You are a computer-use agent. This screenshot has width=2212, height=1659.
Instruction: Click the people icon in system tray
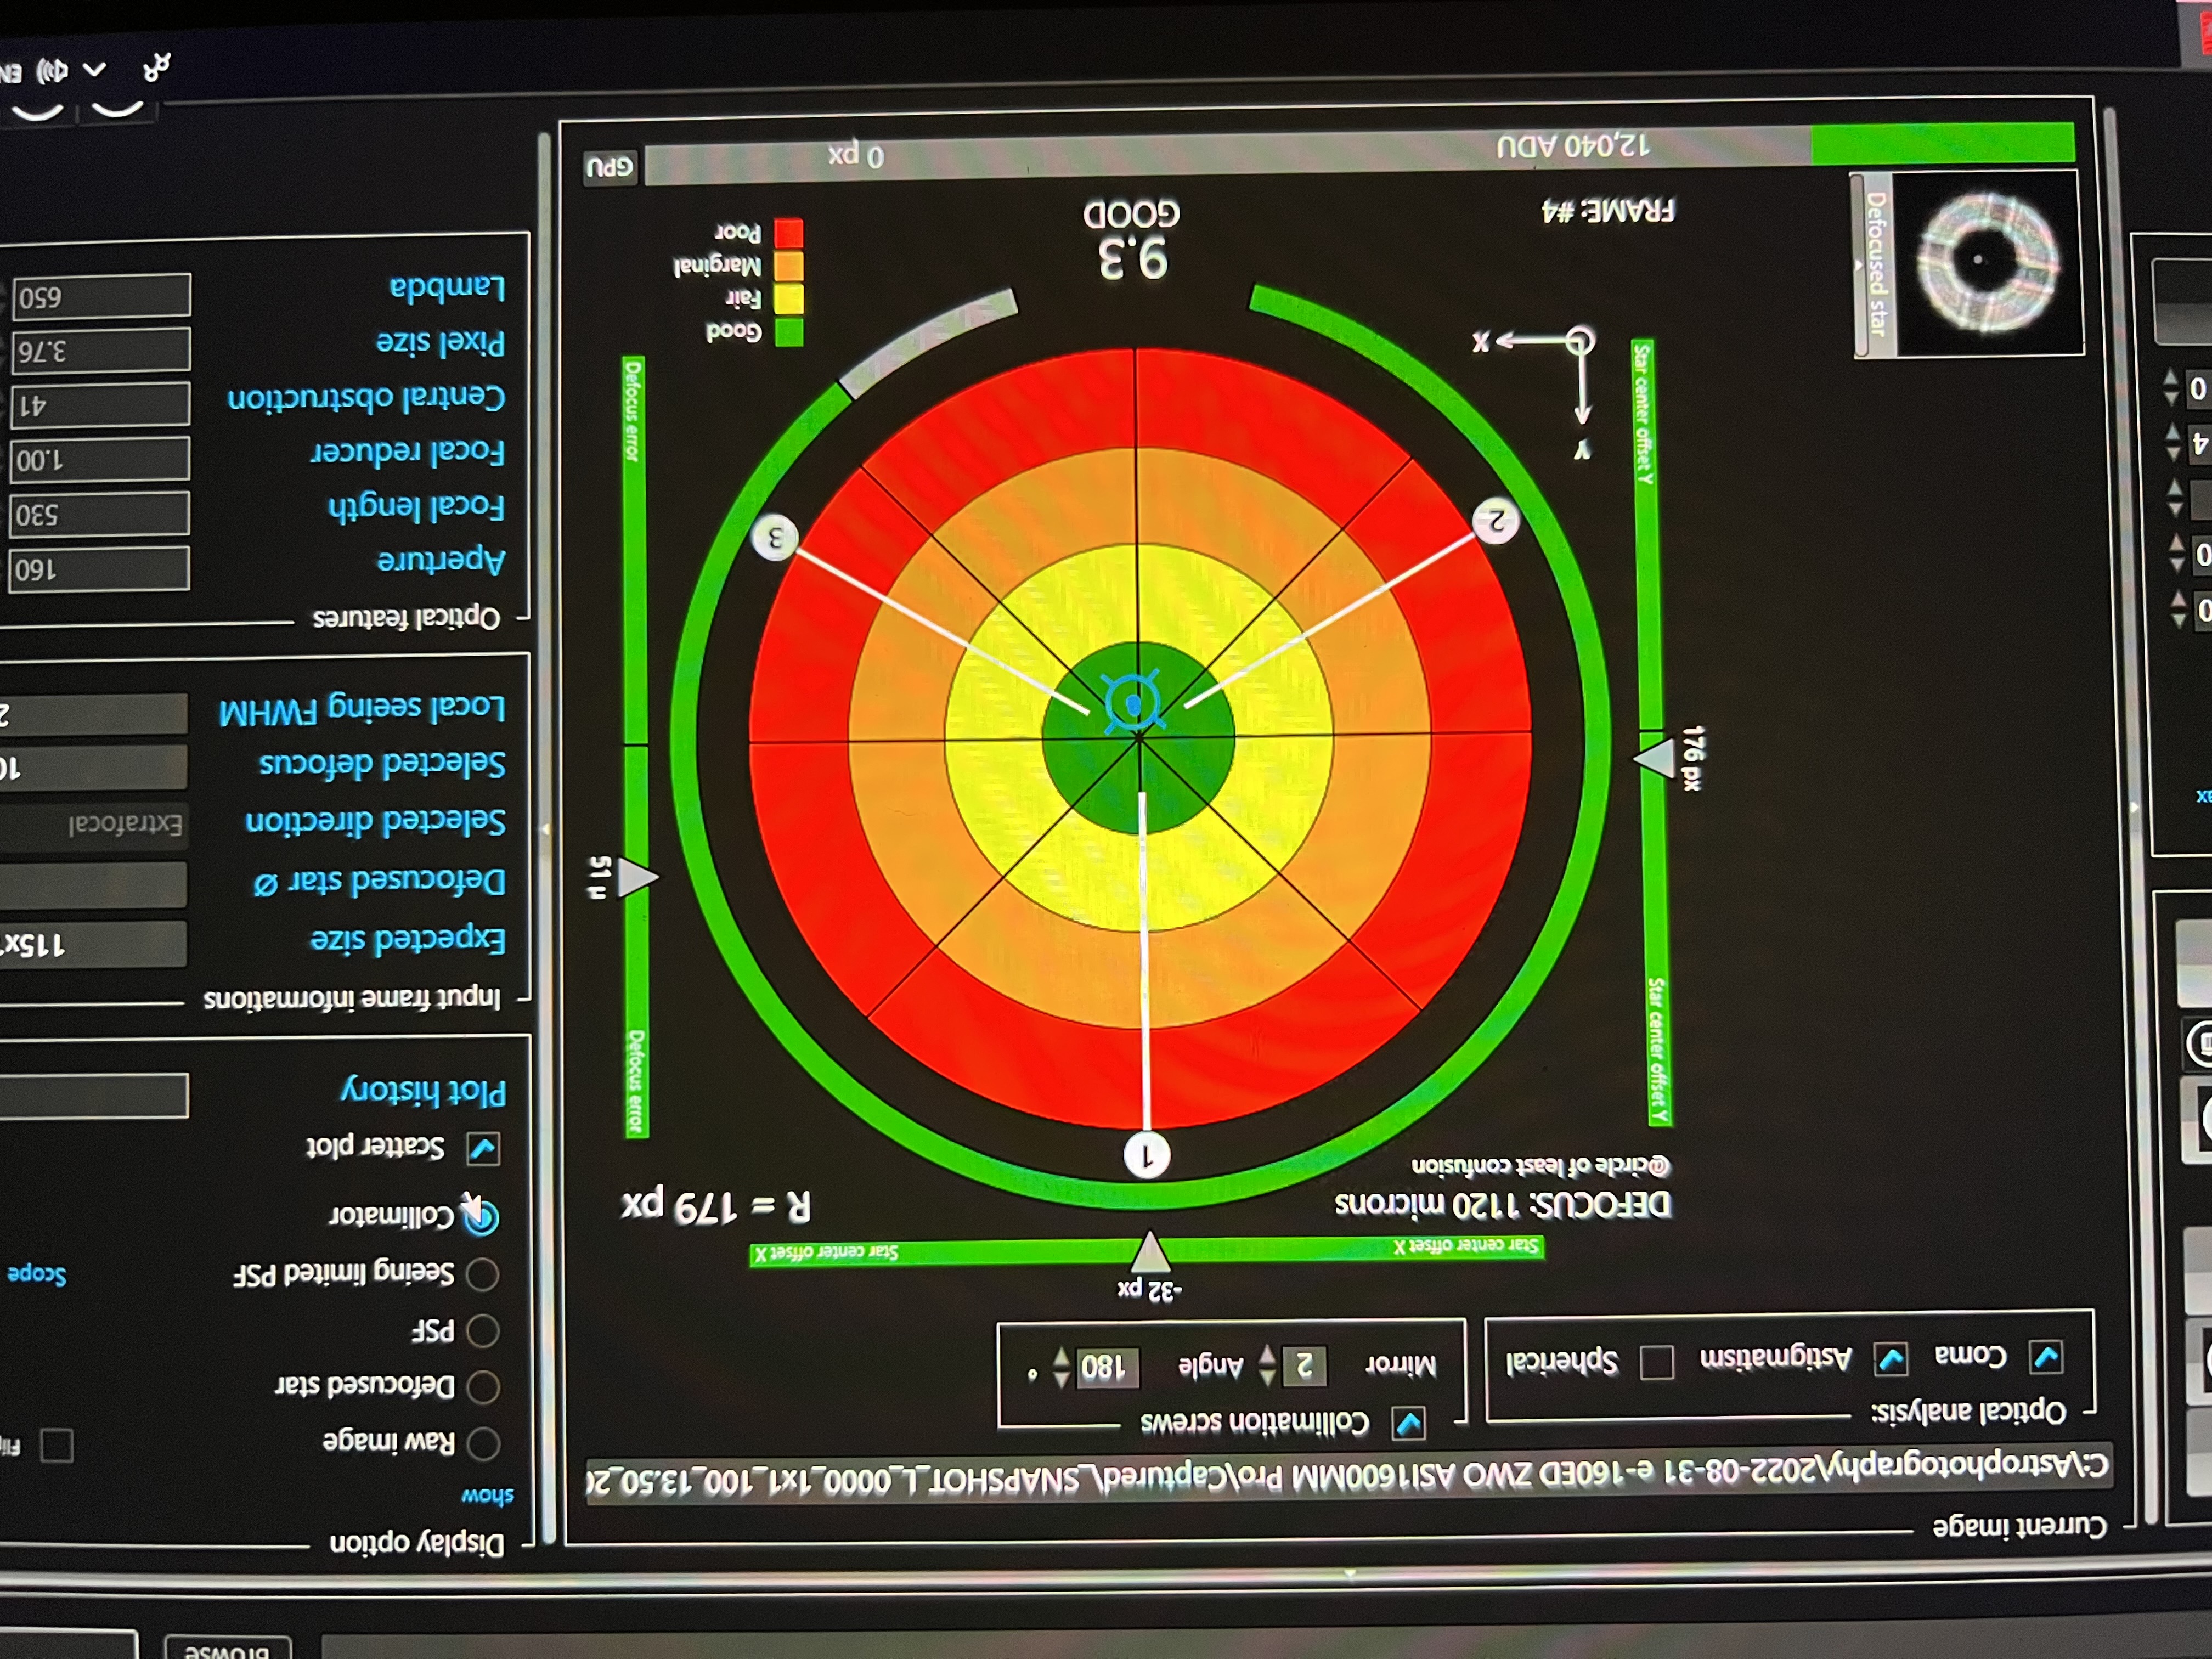[157, 67]
